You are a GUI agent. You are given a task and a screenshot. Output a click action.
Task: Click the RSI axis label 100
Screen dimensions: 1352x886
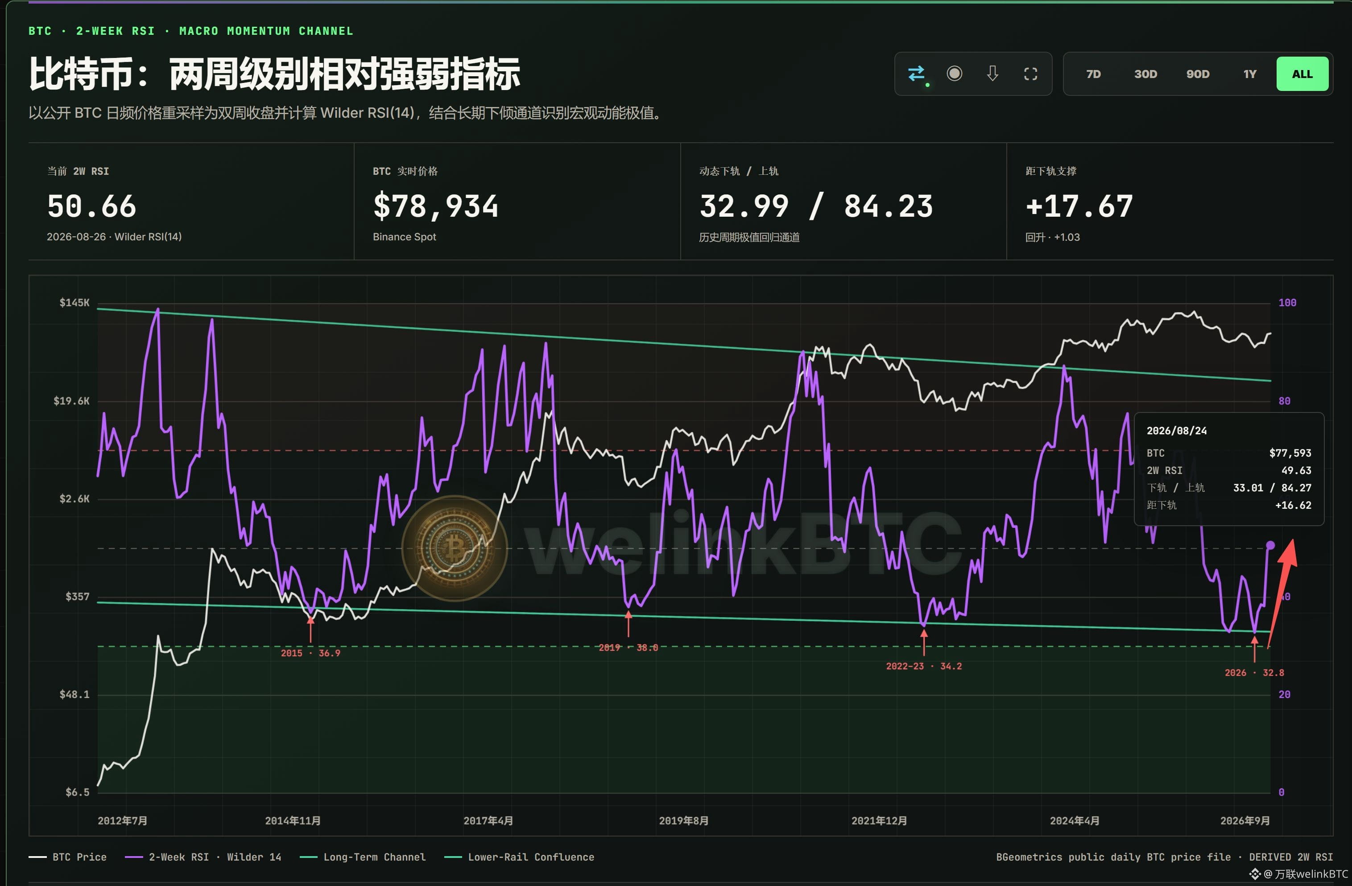(1287, 303)
